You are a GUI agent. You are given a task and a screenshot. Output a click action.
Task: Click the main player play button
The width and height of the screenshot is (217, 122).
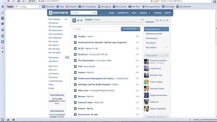74,20
